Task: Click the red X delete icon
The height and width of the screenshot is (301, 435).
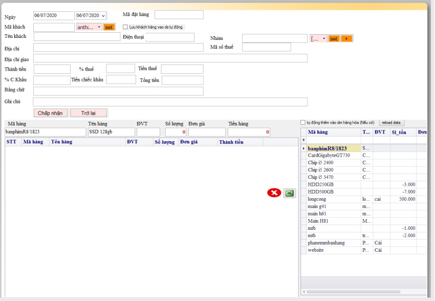Action: point(274,193)
